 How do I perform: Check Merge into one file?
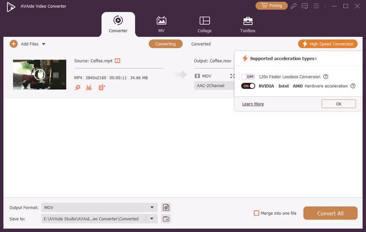point(257,213)
